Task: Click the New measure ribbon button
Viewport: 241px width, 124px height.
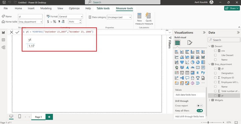Action: point(139,19)
